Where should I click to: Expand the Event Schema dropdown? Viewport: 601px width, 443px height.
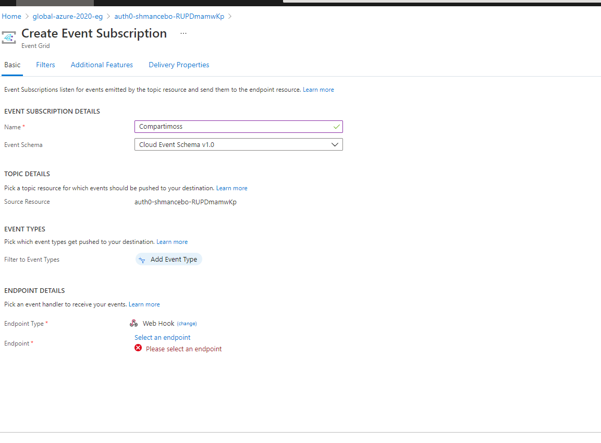[x=238, y=144]
